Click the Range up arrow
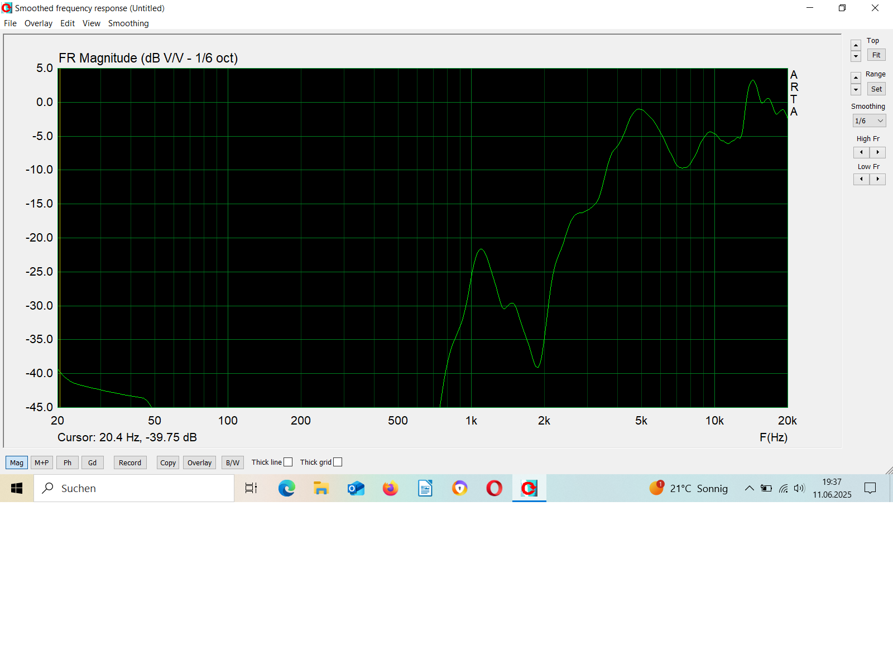893x665 pixels. [856, 78]
